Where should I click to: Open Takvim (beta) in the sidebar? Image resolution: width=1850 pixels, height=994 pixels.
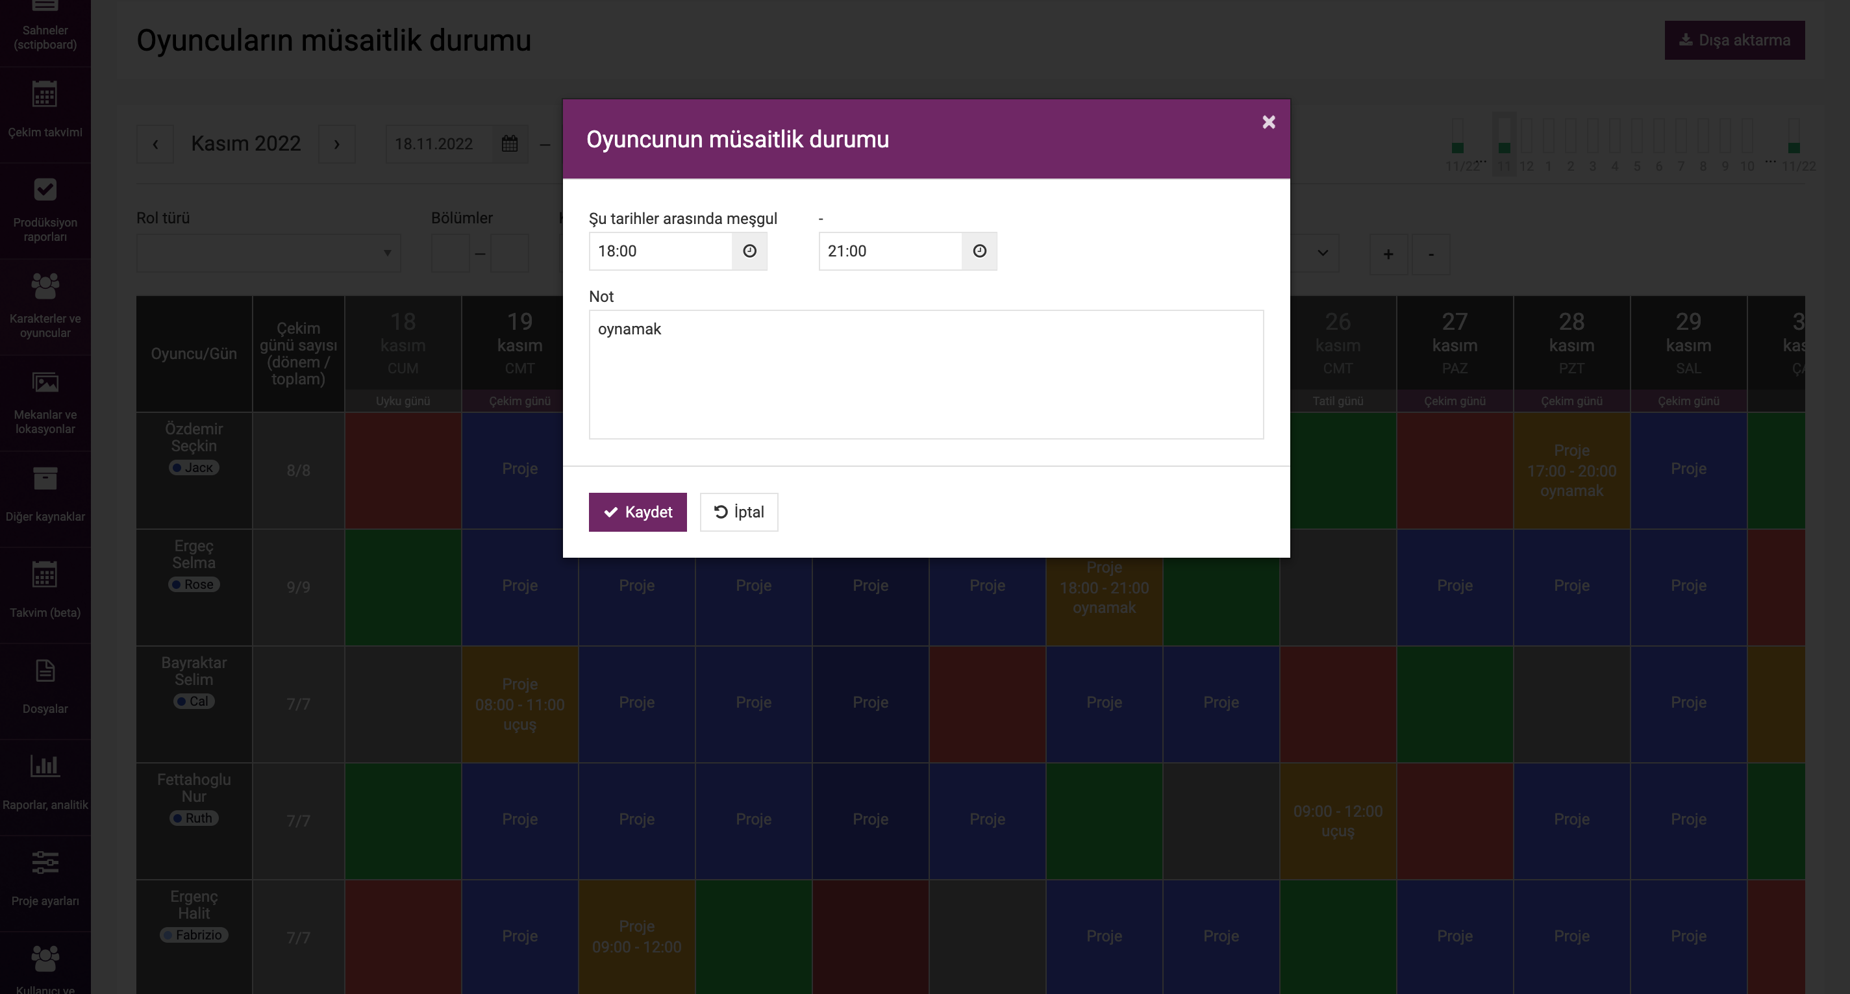tap(45, 595)
